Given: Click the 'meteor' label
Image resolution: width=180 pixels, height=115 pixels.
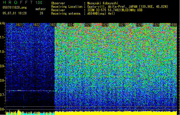Looking at the screenshot, I should tap(41, 9).
